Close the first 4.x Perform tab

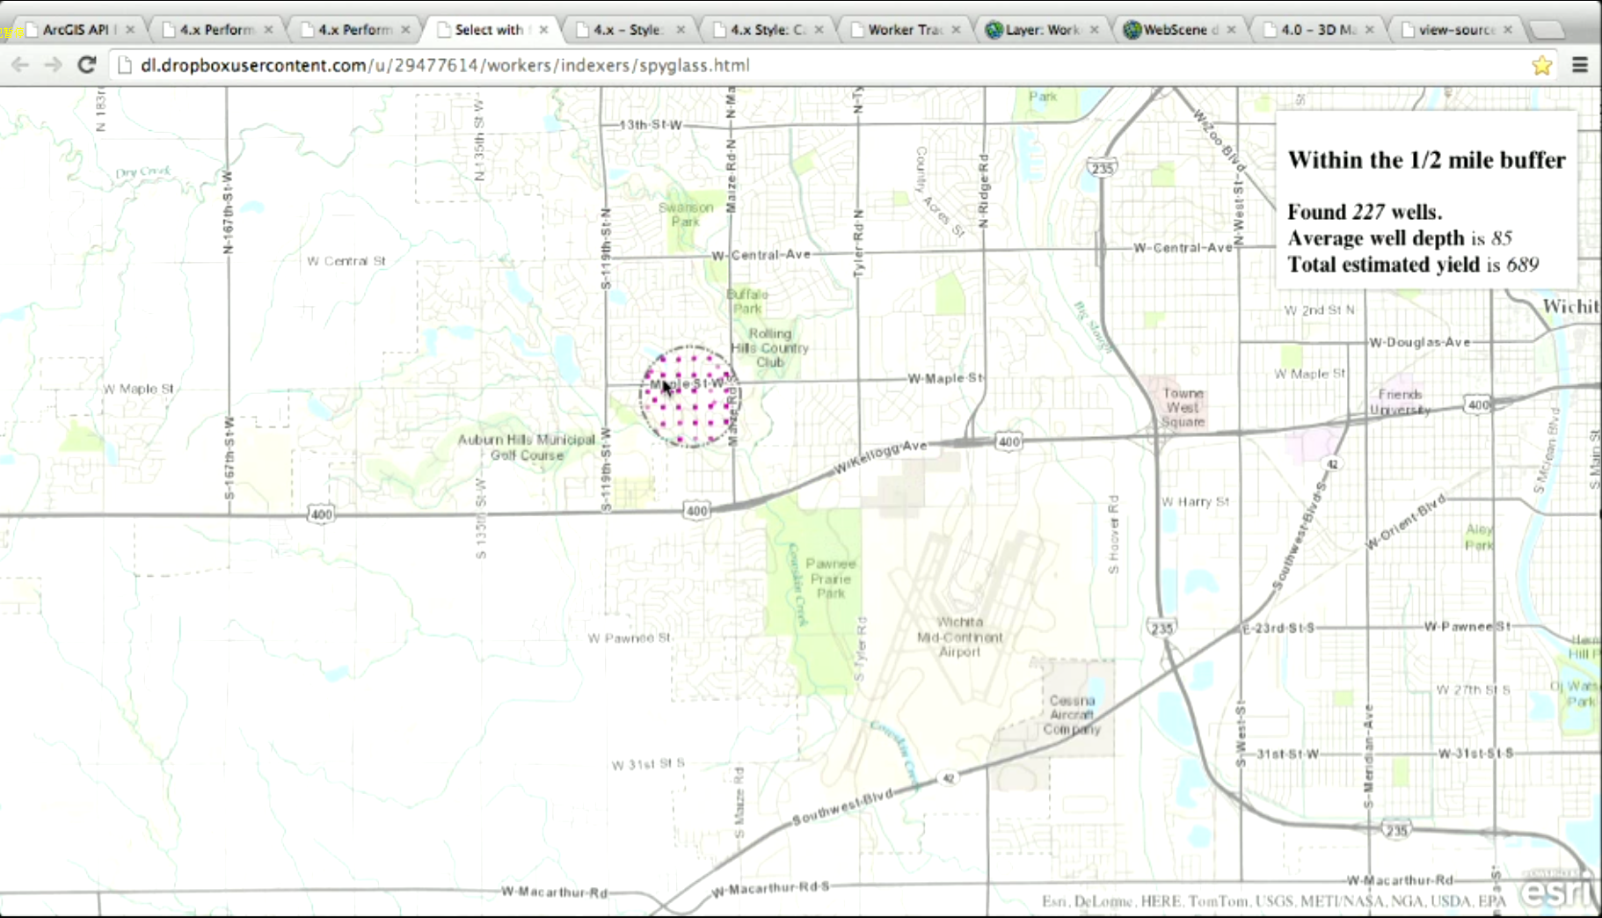click(268, 29)
